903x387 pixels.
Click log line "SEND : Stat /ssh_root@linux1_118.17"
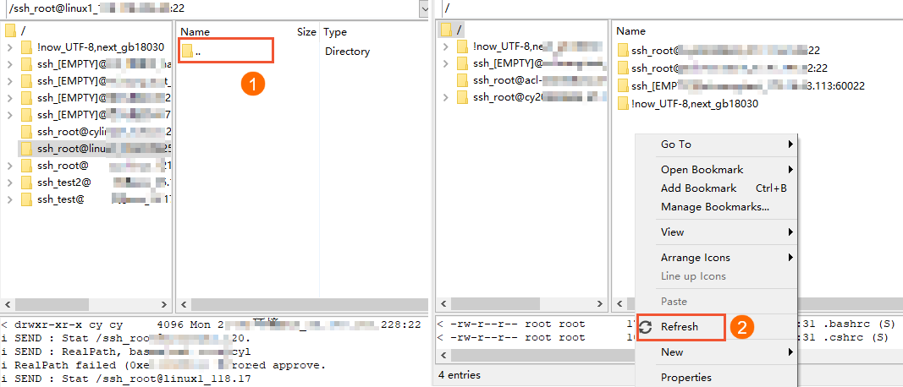pos(126,379)
